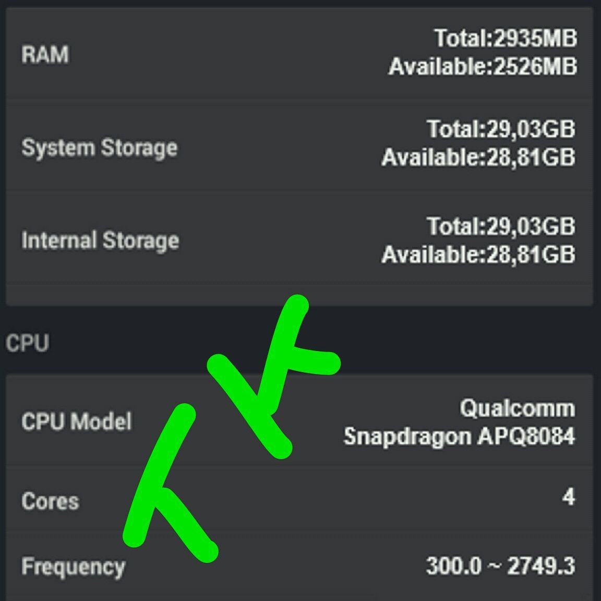Viewport: 601px width, 601px height.
Task: Select the RAM Total:2935MB value
Action: (x=505, y=38)
